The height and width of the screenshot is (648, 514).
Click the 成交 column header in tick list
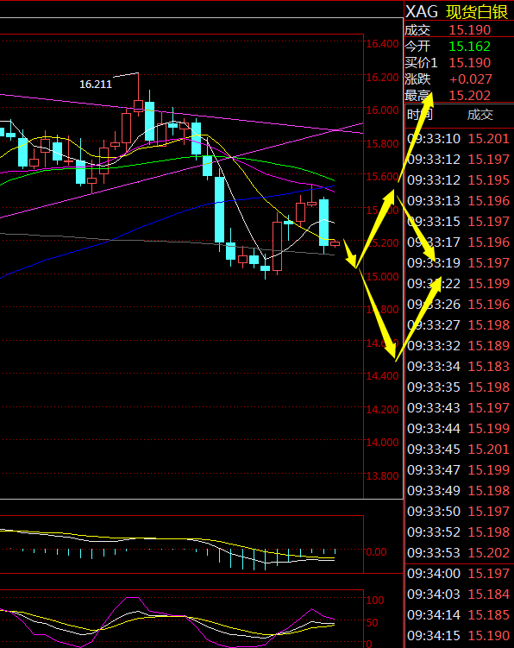coord(480,115)
